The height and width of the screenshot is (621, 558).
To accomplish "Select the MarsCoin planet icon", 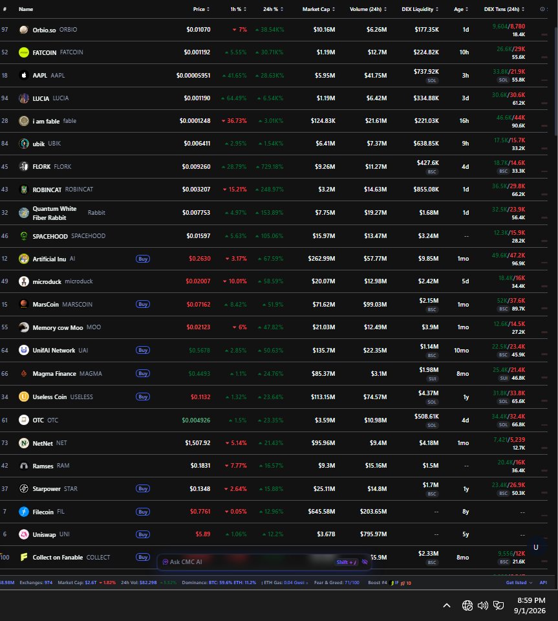I will 24,304.
